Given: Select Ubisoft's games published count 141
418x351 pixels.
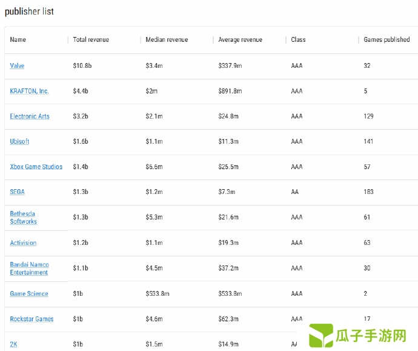Looking at the screenshot, I should click(x=369, y=141).
